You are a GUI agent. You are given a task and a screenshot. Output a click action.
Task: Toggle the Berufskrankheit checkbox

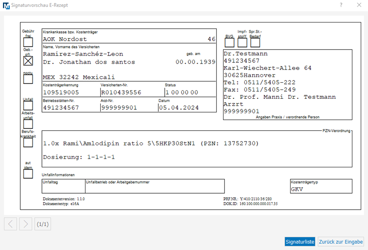(x=28, y=142)
